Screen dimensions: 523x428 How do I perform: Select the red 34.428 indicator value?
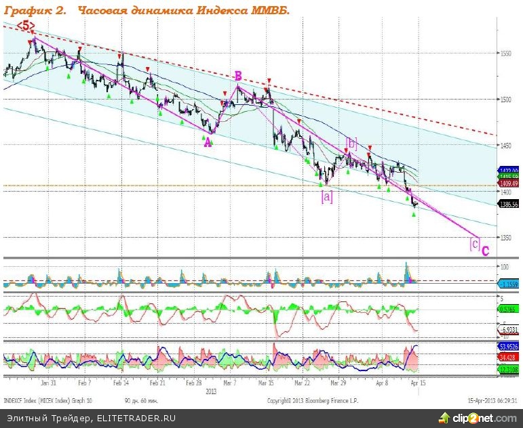(x=509, y=356)
